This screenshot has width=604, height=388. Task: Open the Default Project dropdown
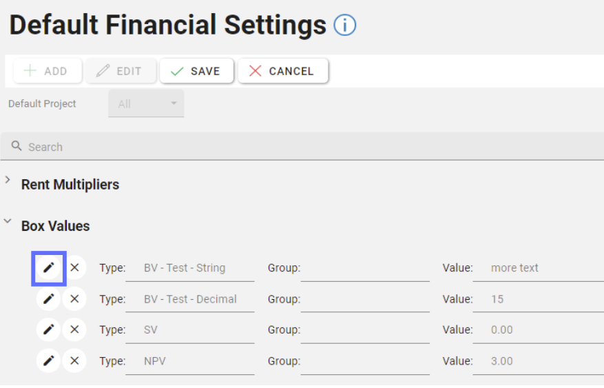pos(146,104)
